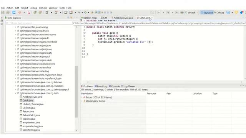Open the Problems tab

click(87, 86)
